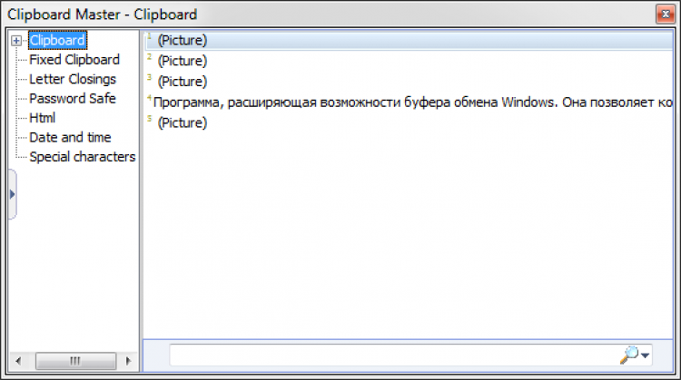Select the second (Picture) clipboard entry
The height and width of the screenshot is (380, 681).
[x=182, y=61]
